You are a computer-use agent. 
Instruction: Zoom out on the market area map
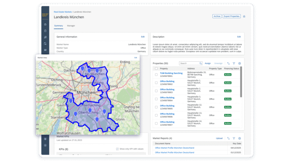(40, 67)
